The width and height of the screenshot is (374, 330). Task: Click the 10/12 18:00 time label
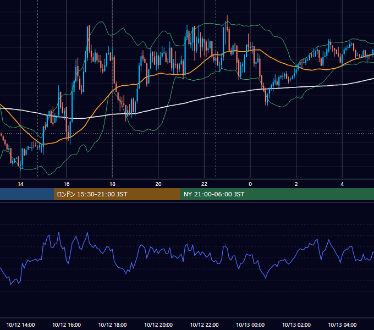[112, 324]
